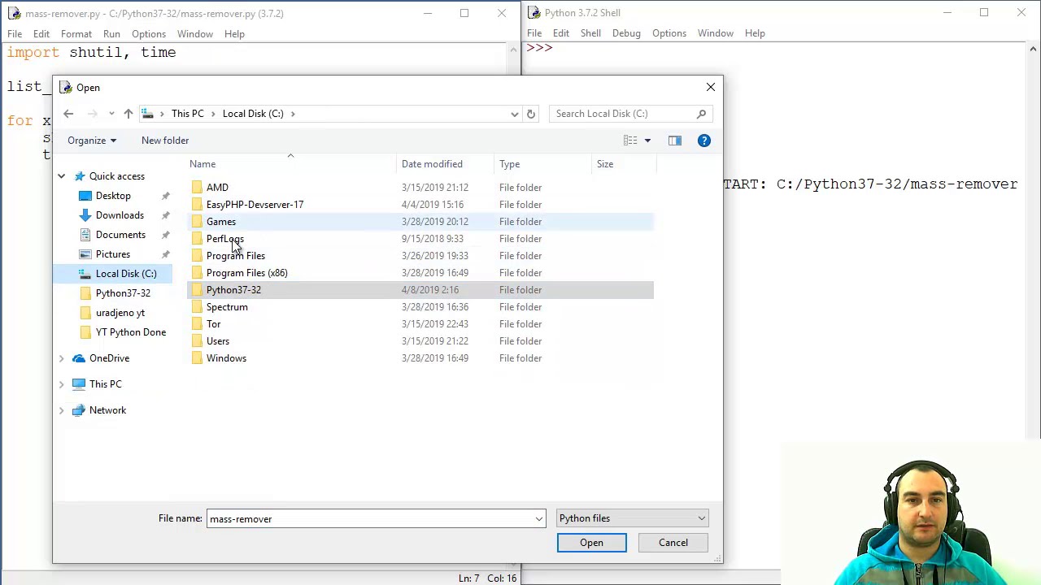1041x585 pixels.
Task: Sort by Name column header
Action: [x=203, y=164]
